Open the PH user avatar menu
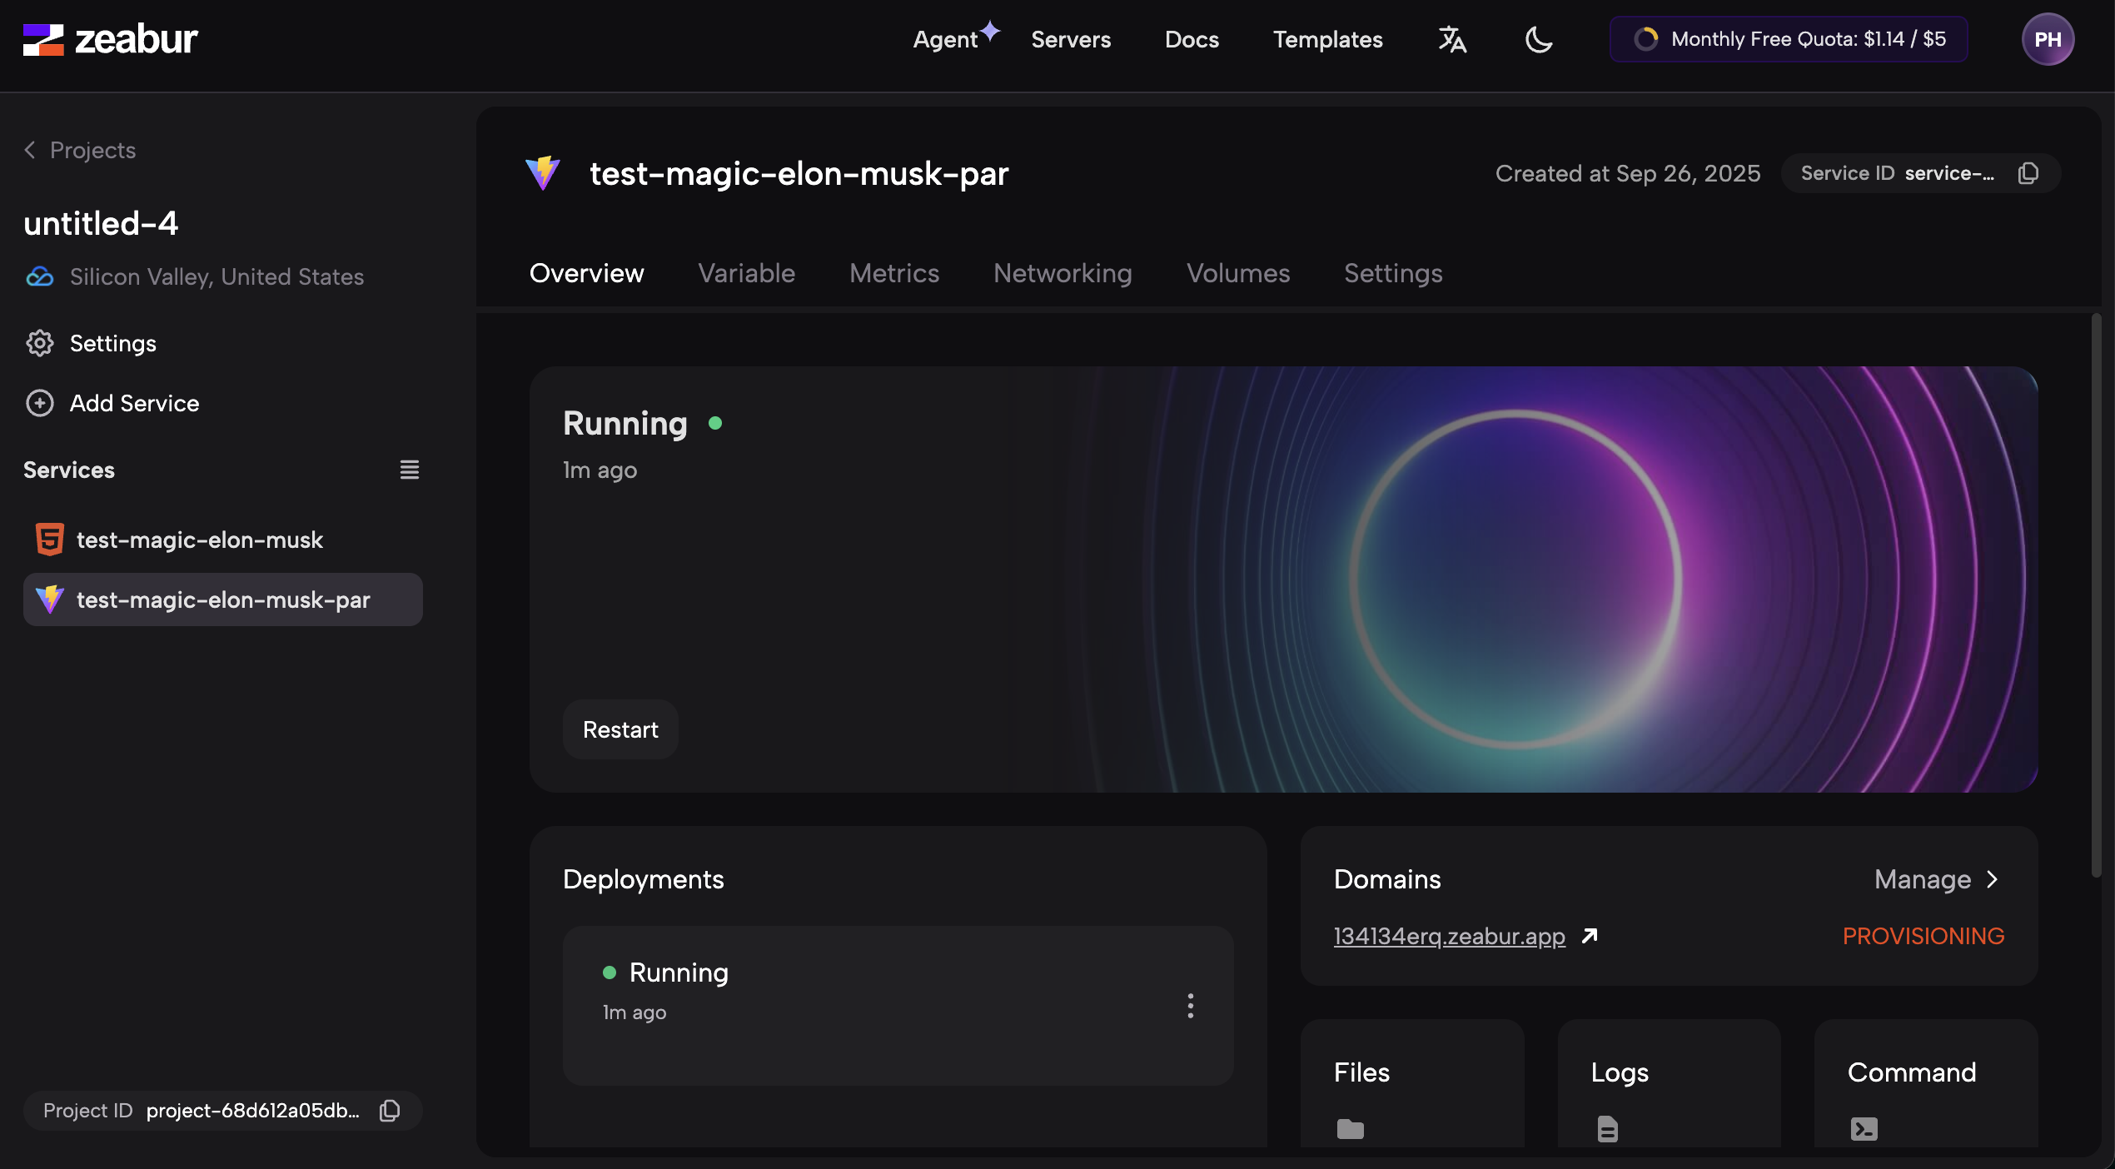Viewport: 2115px width, 1169px height. [x=2047, y=39]
